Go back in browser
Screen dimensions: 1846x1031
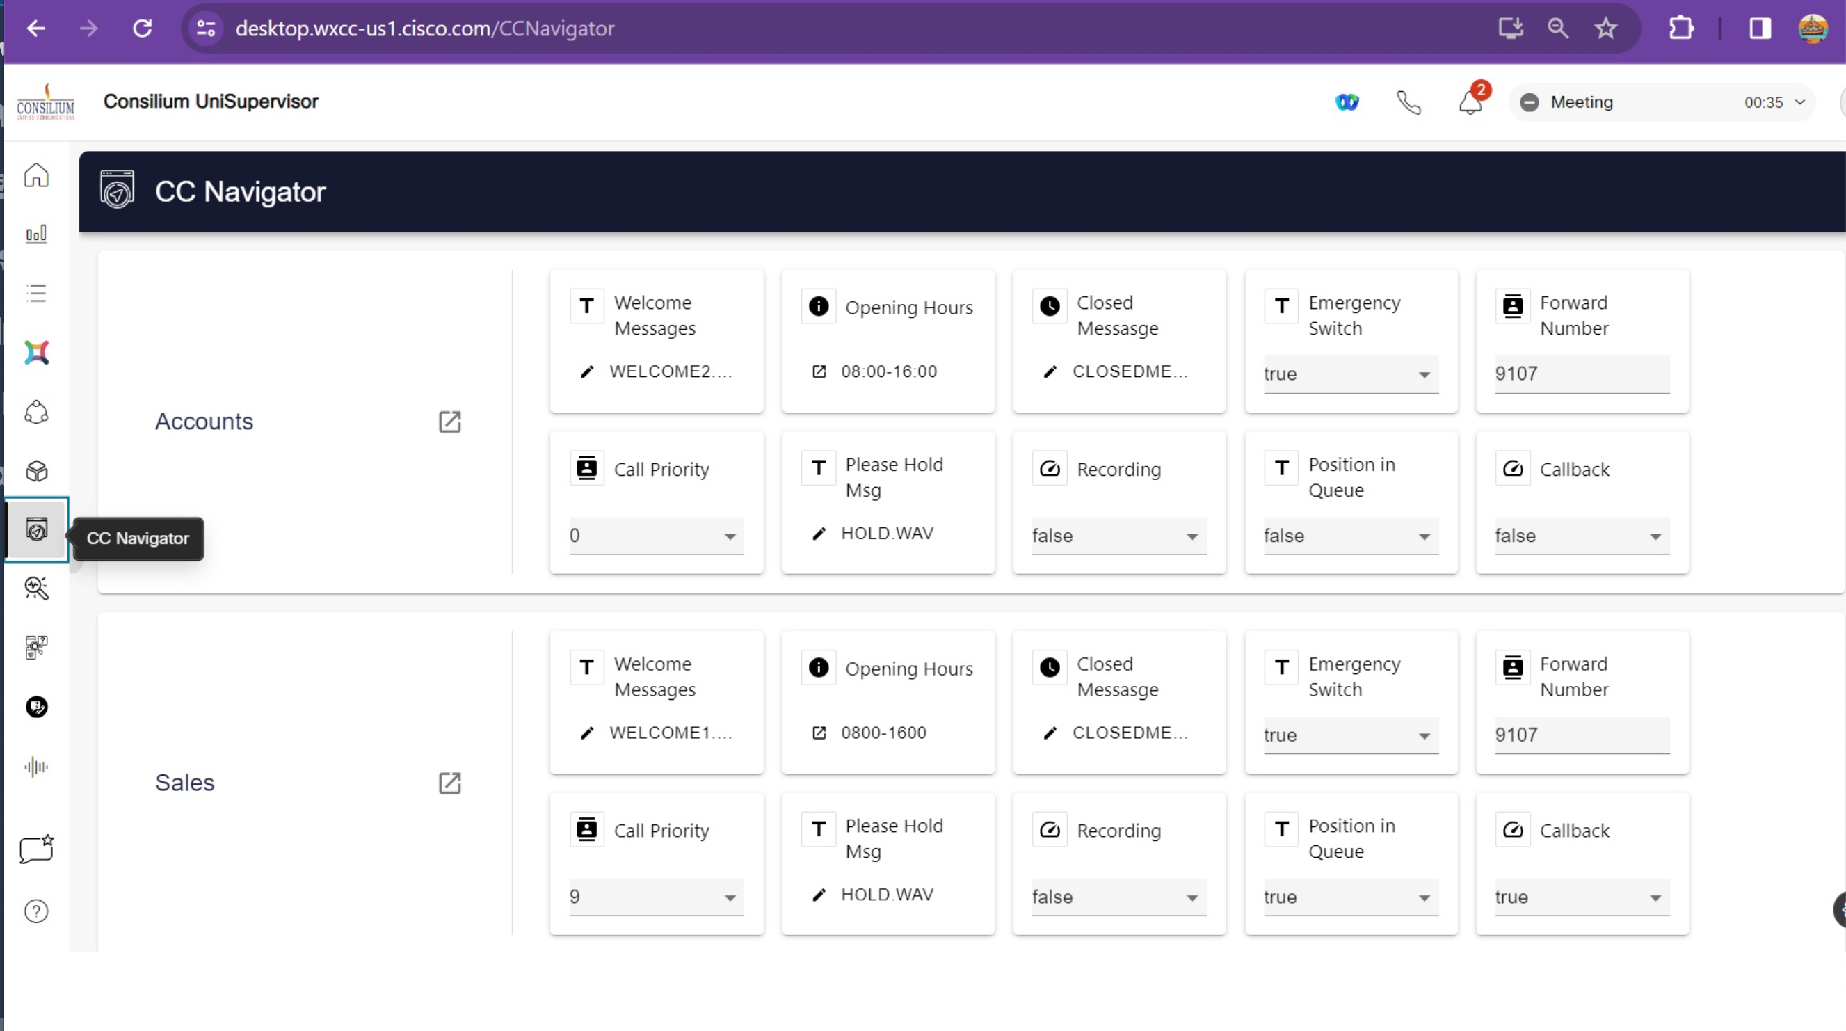pyautogui.click(x=36, y=29)
